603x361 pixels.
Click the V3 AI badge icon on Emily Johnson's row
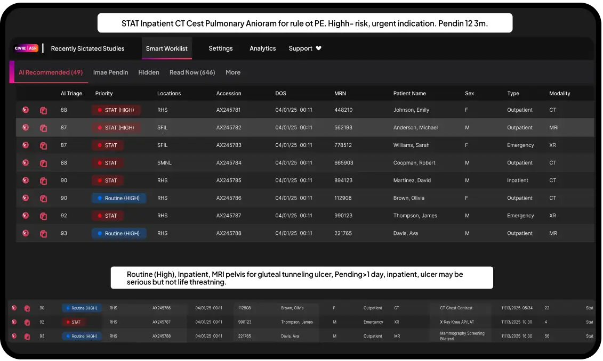[x=25, y=110]
